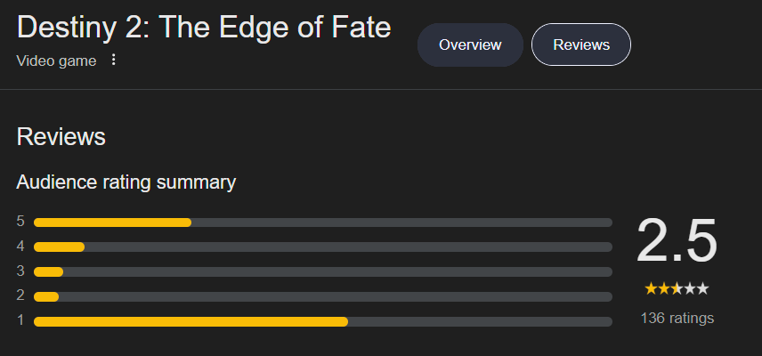Screen dimensions: 762x356
Task: Click the number 3 rating label
Action: 20,271
